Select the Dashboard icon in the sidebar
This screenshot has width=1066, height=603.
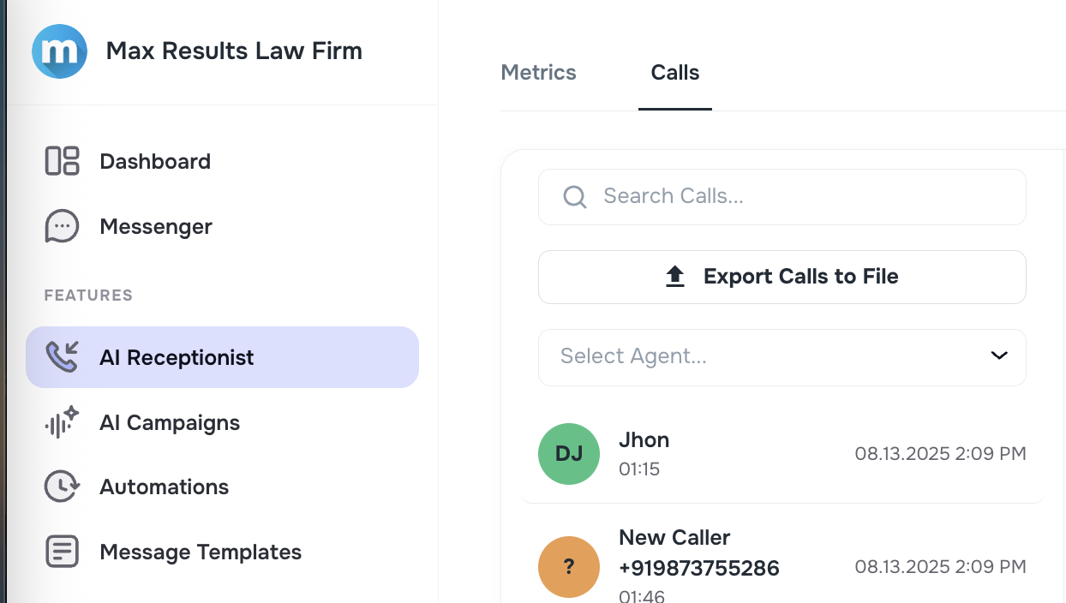[x=61, y=161]
